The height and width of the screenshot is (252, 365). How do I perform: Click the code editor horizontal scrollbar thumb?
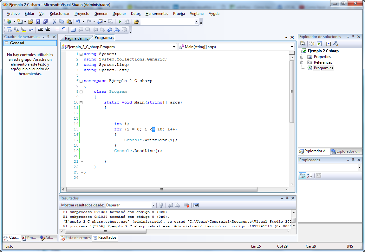tap(162, 189)
